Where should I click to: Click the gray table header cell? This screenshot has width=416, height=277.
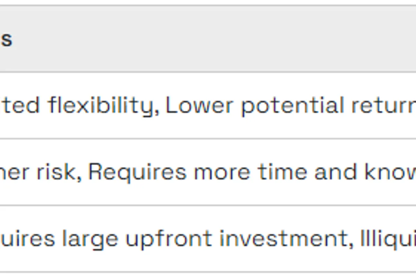(208, 39)
